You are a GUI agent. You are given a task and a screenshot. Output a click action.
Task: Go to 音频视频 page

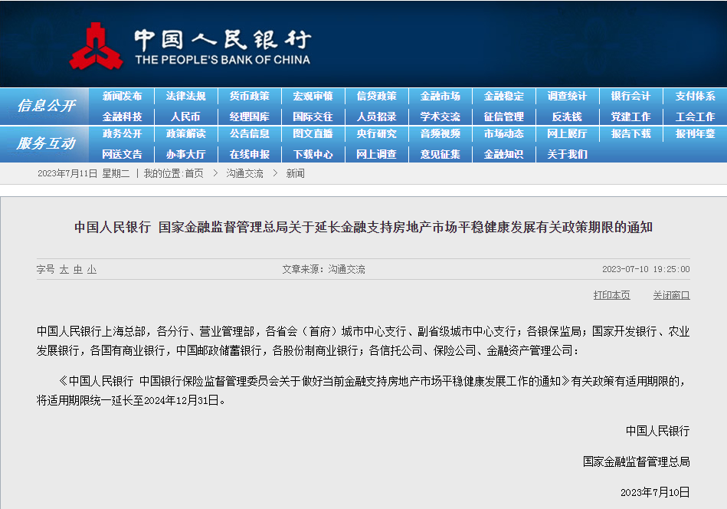tap(440, 133)
